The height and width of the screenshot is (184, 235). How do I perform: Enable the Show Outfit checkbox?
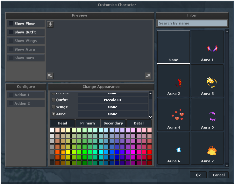click(11, 32)
